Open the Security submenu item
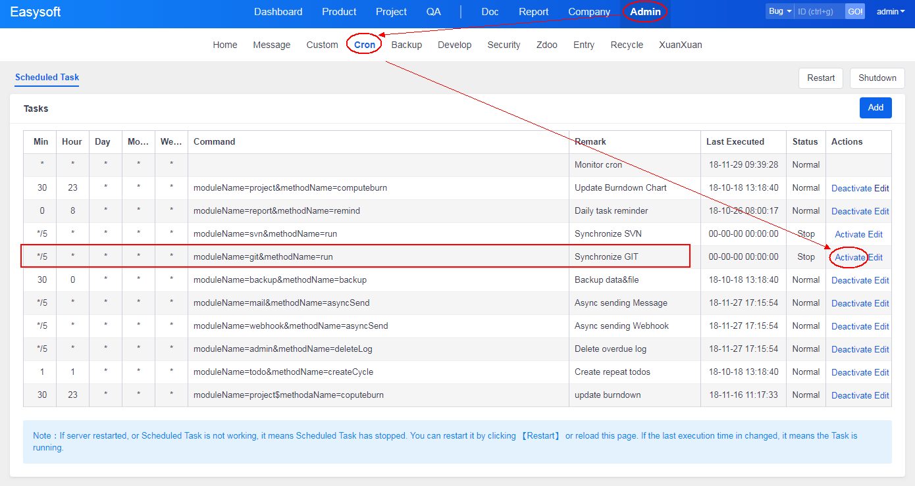Viewport: 915px width, 486px height. click(504, 45)
